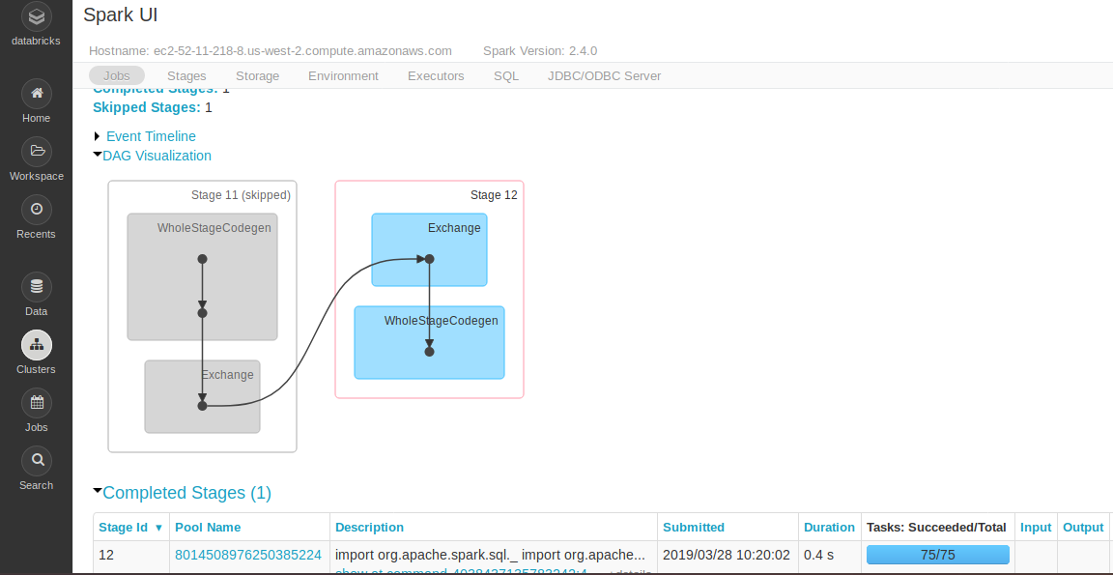The image size is (1113, 575).
Task: Click the Exchange node in Stage 12
Action: tap(429, 250)
